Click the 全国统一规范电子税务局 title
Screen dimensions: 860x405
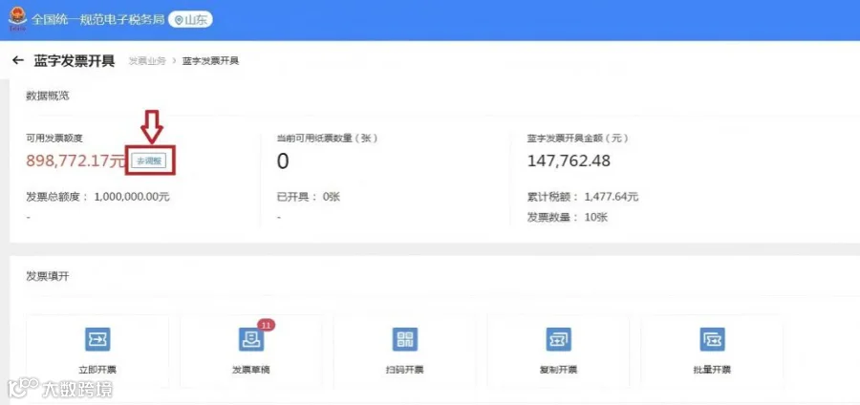pyautogui.click(x=97, y=20)
